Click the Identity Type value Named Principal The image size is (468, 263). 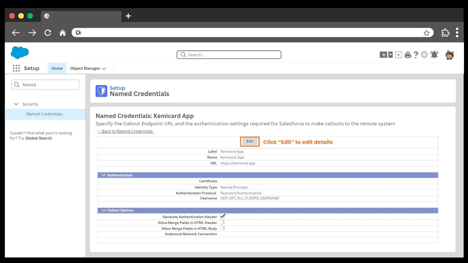[234, 187]
